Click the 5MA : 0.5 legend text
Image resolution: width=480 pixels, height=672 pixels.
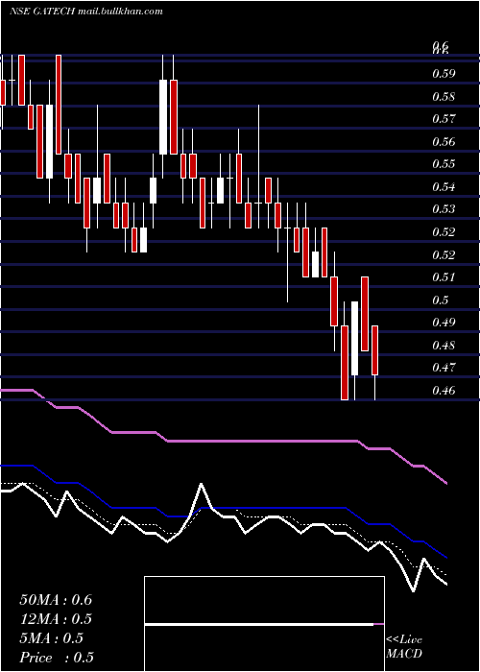point(52,638)
